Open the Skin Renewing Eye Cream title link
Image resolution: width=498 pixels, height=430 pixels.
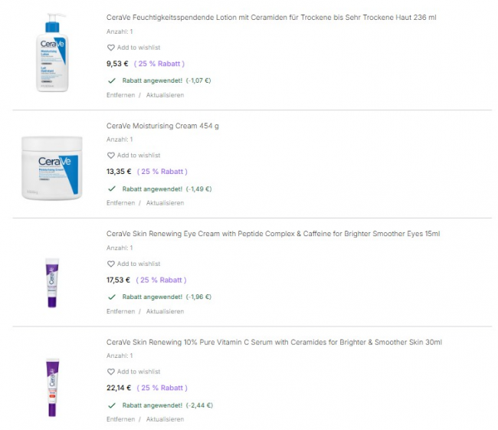273,234
